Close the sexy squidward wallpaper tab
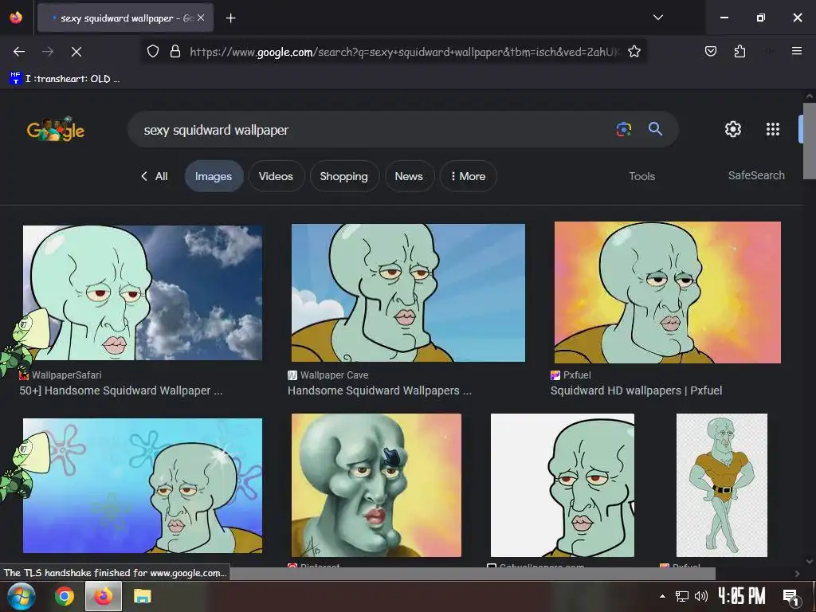 [x=201, y=18]
